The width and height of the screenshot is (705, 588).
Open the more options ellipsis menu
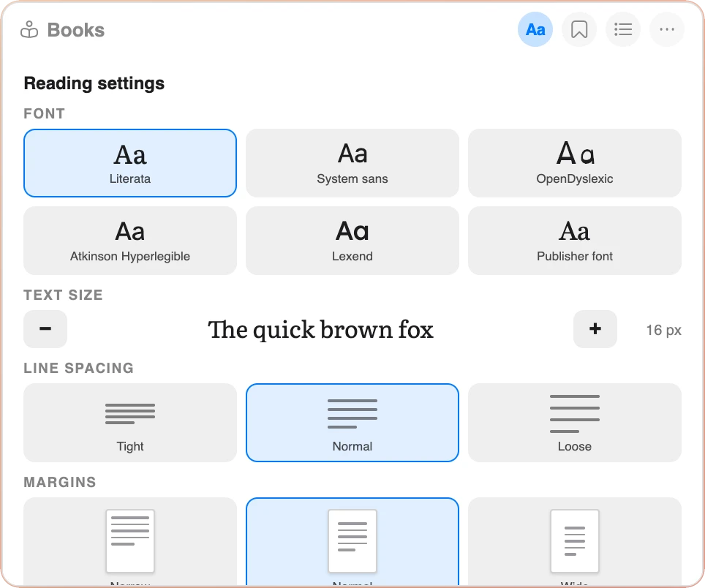[x=667, y=30]
